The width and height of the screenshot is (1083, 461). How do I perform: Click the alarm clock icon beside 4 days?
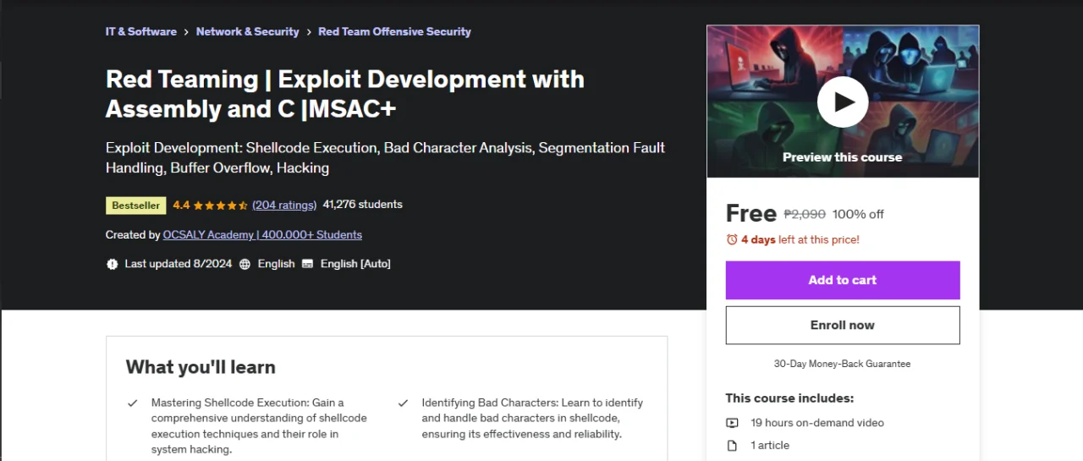click(732, 239)
